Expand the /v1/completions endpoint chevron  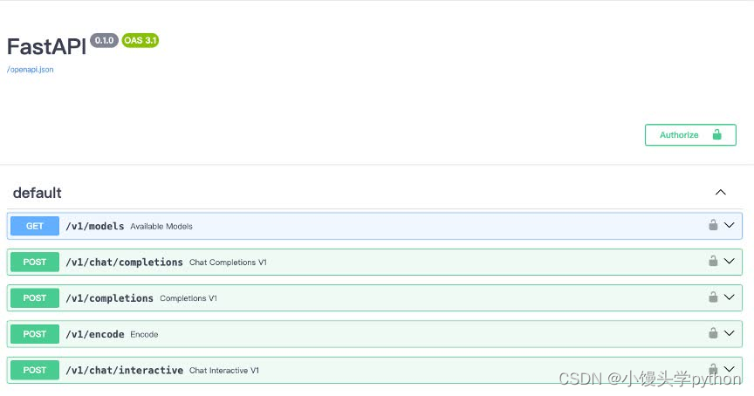tap(729, 297)
